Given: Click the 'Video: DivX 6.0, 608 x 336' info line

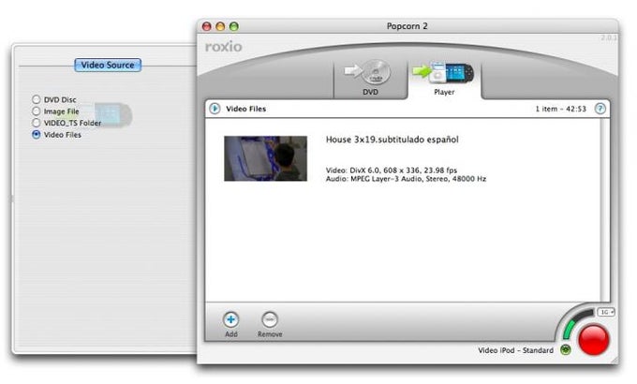Looking at the screenshot, I should tap(392, 170).
